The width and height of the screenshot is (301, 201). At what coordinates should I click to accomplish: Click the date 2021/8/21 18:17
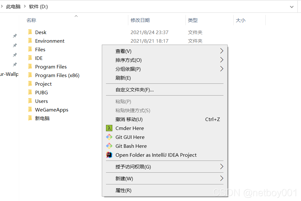click(x=149, y=41)
